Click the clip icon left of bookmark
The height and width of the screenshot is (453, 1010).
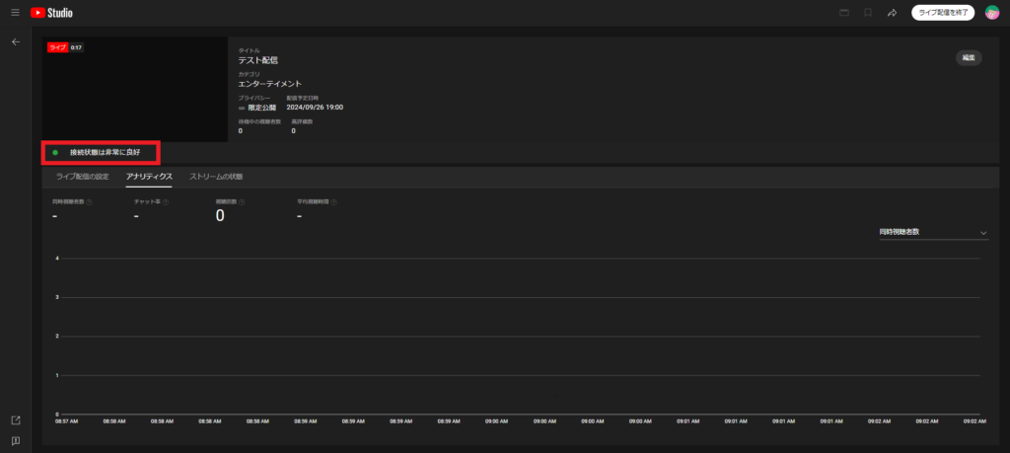click(x=843, y=13)
